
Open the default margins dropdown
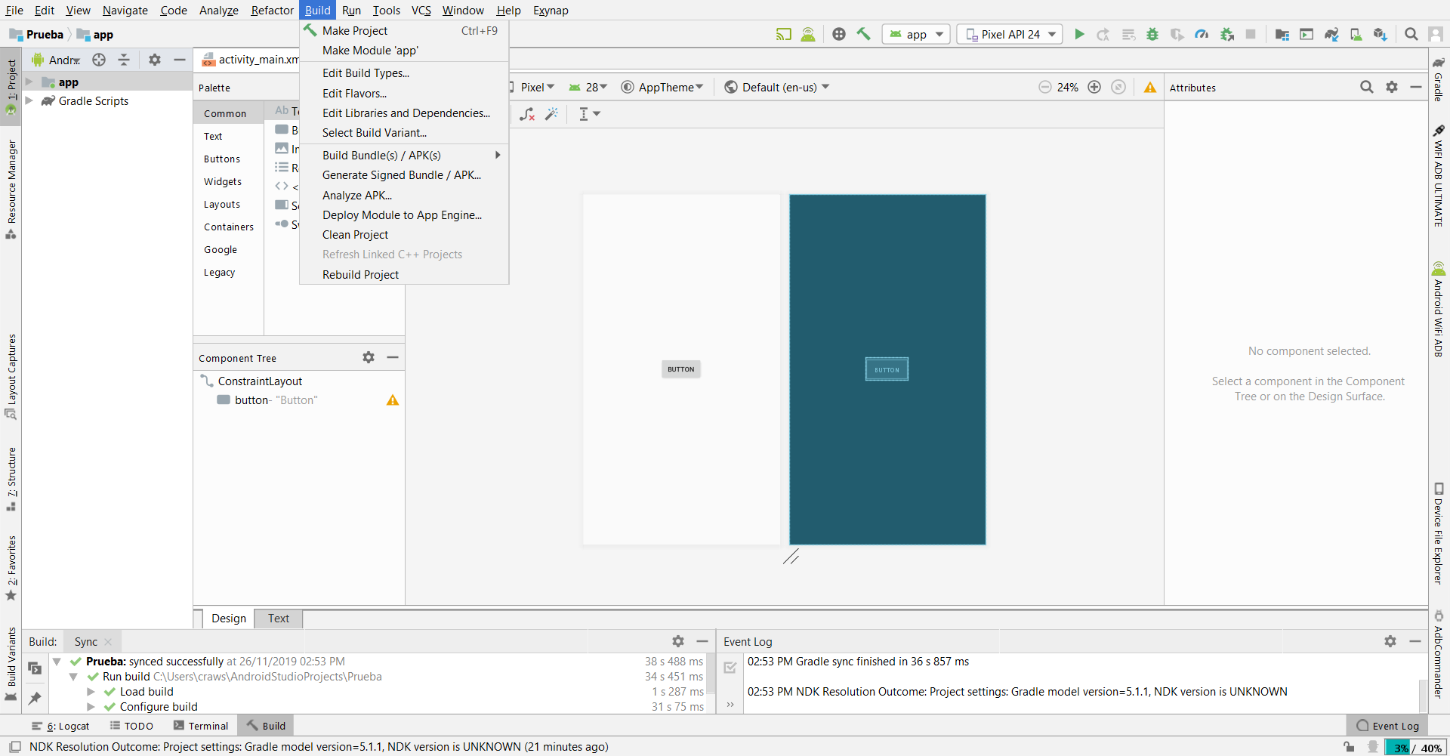click(589, 114)
